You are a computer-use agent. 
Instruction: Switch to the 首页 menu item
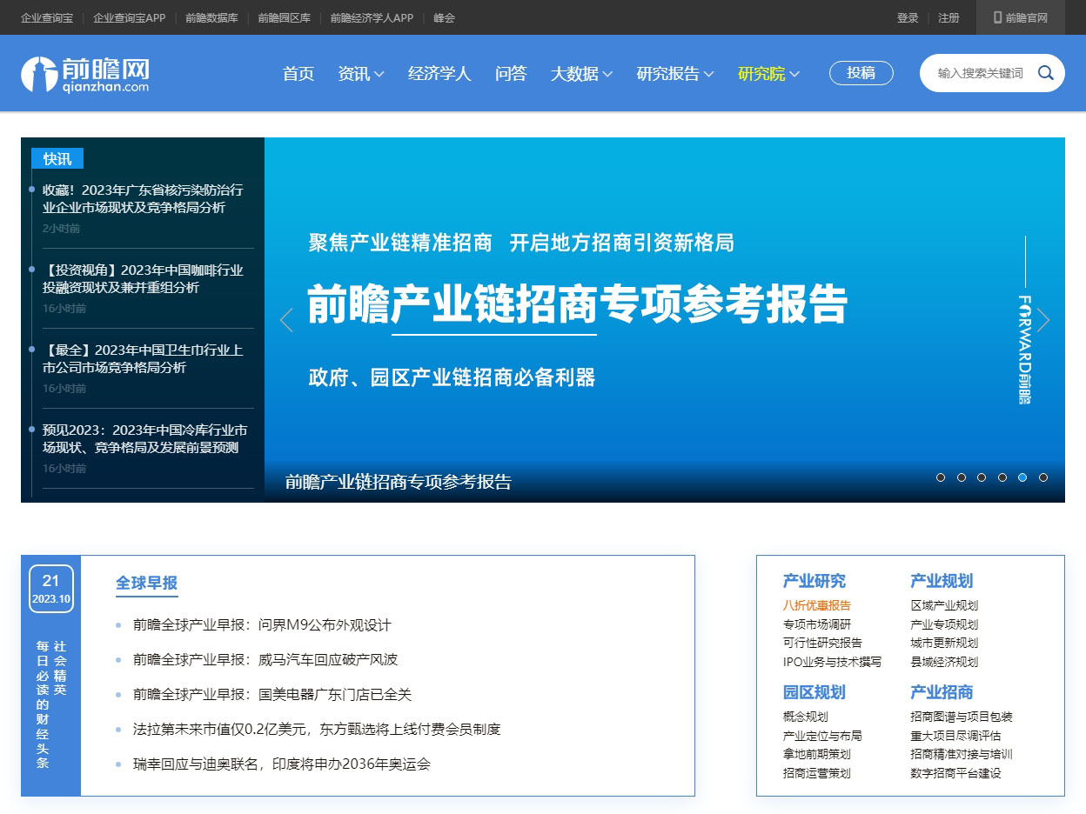tap(298, 75)
